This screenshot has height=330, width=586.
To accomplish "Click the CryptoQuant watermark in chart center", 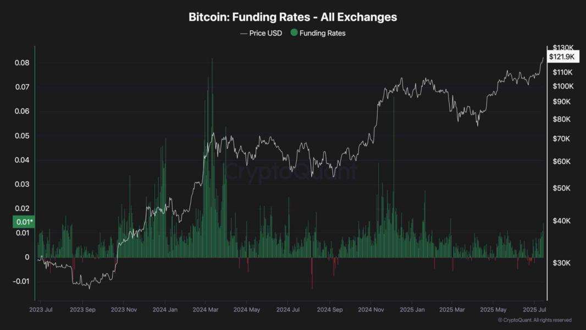I will pos(291,172).
